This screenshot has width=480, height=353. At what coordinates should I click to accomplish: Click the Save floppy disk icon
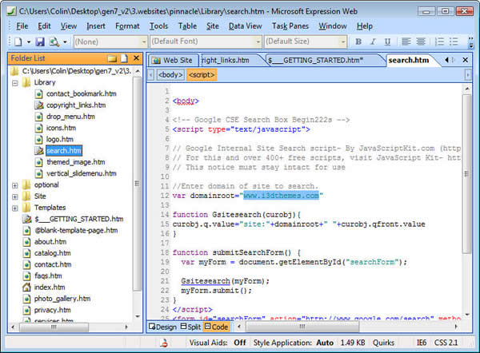40,42
